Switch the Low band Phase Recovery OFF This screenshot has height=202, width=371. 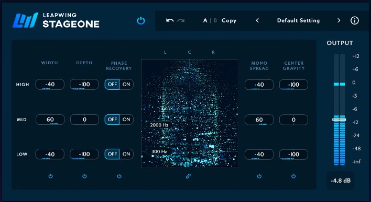click(112, 154)
